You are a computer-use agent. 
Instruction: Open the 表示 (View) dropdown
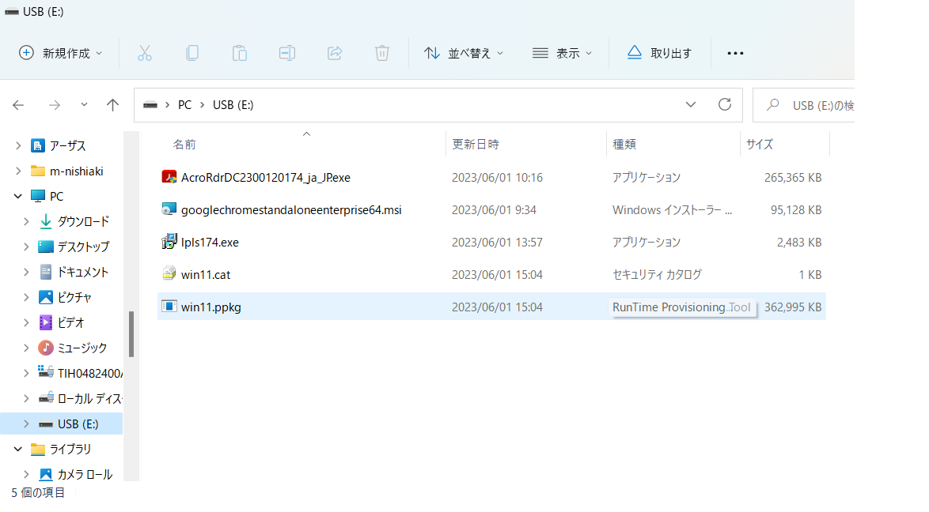pyautogui.click(x=563, y=53)
